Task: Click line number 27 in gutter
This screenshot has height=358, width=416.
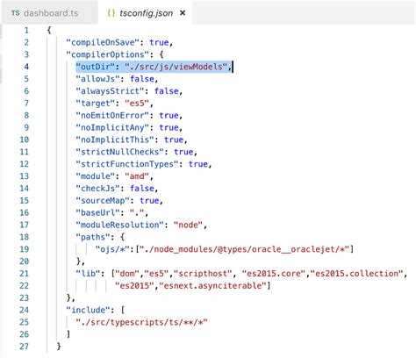Action: [x=25, y=347]
